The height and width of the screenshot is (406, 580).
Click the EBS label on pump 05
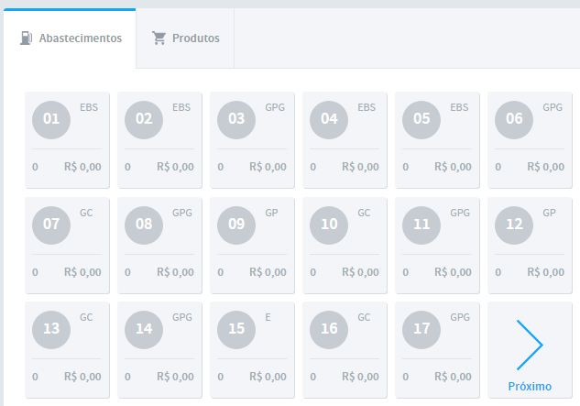[459, 107]
